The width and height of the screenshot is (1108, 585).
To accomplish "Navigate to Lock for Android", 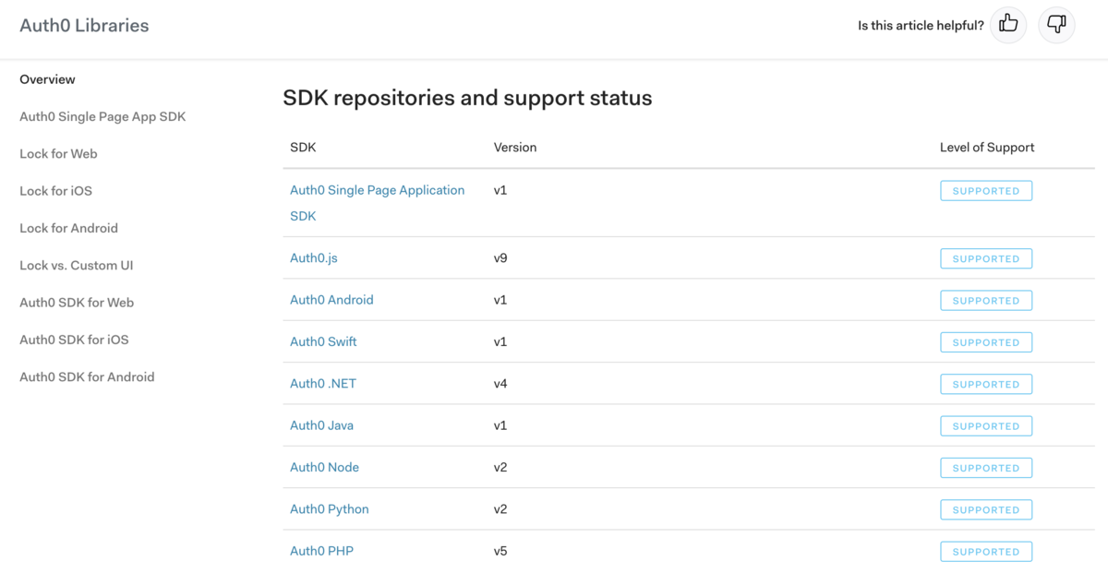I will [x=68, y=228].
